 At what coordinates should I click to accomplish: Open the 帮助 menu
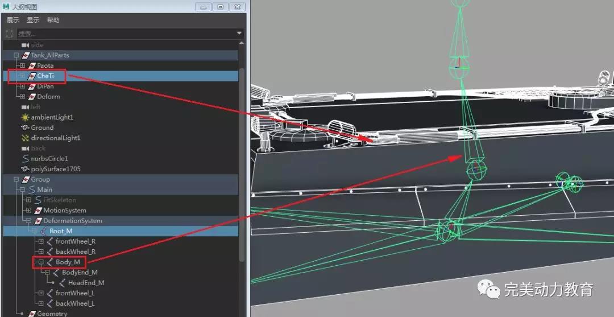click(x=53, y=20)
